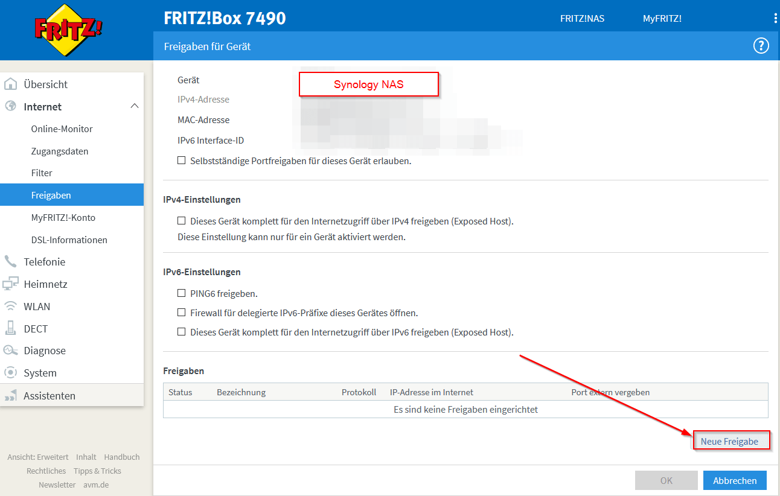Toggle Firewall für delegierte IPv6-Präfixe checkbox
The width and height of the screenshot is (780, 496).
(181, 313)
